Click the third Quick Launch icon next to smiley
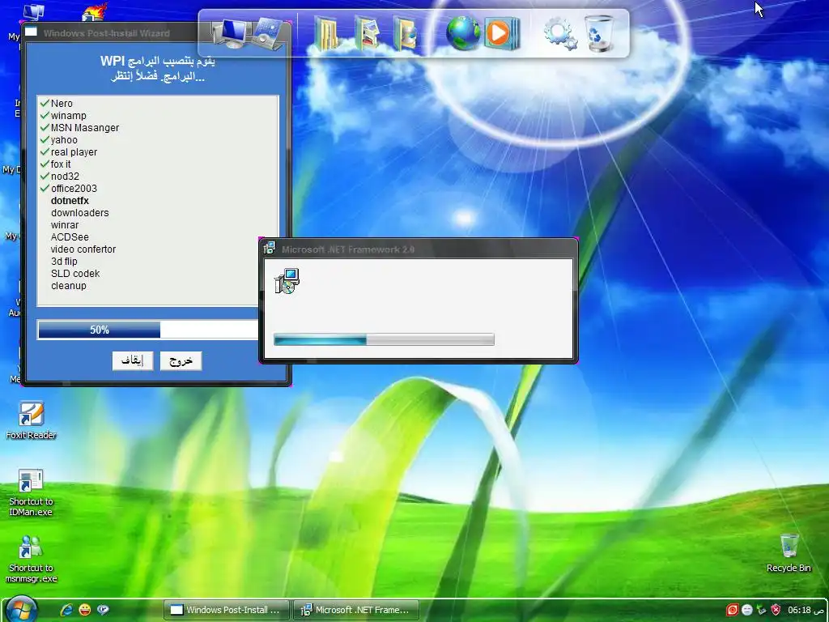 point(103,610)
